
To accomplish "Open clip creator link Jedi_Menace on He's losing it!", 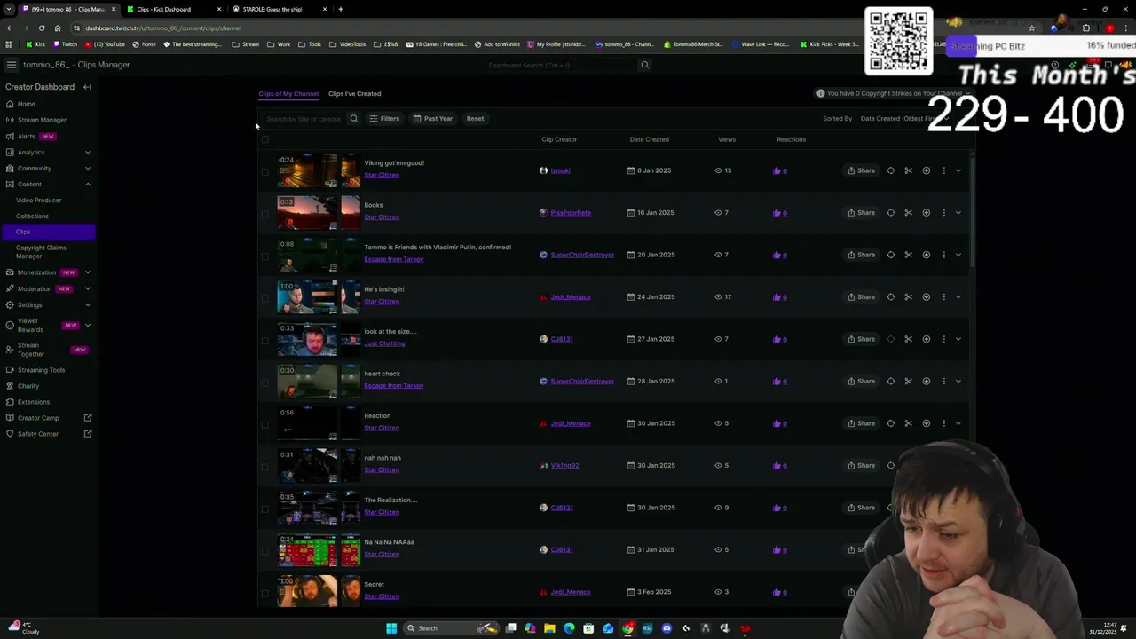I will [571, 297].
